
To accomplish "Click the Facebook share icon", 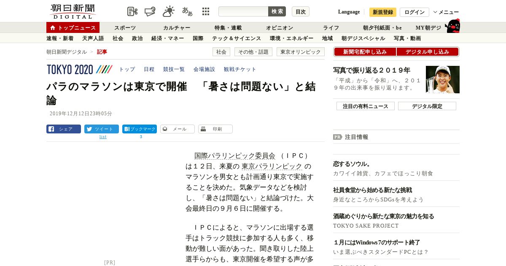I will tap(51, 129).
